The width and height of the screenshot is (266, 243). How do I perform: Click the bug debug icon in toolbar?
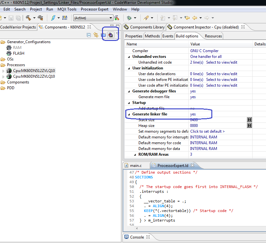[x=129, y=18]
